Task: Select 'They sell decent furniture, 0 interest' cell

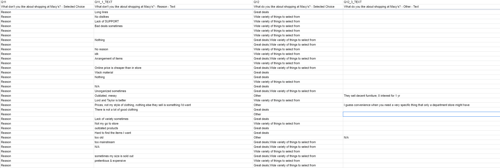Action: point(421,96)
